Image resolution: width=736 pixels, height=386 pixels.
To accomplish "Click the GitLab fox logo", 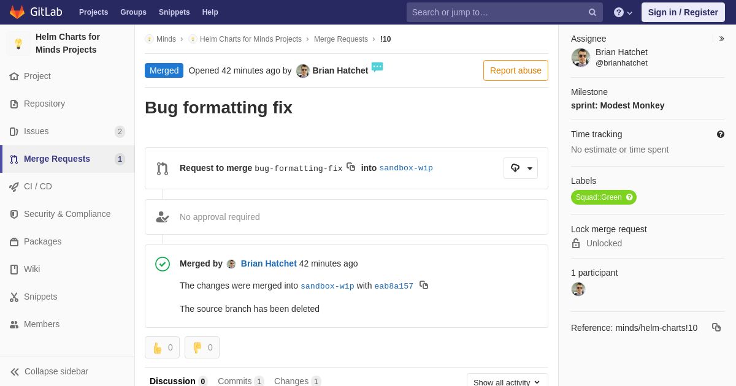I will point(17,12).
